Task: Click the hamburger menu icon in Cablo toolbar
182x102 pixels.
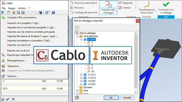Action: click(3, 12)
